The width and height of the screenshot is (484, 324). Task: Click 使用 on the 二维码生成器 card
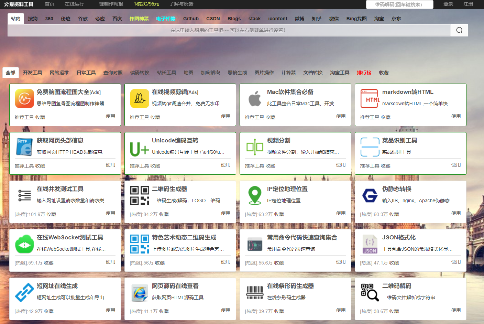pyautogui.click(x=226, y=213)
